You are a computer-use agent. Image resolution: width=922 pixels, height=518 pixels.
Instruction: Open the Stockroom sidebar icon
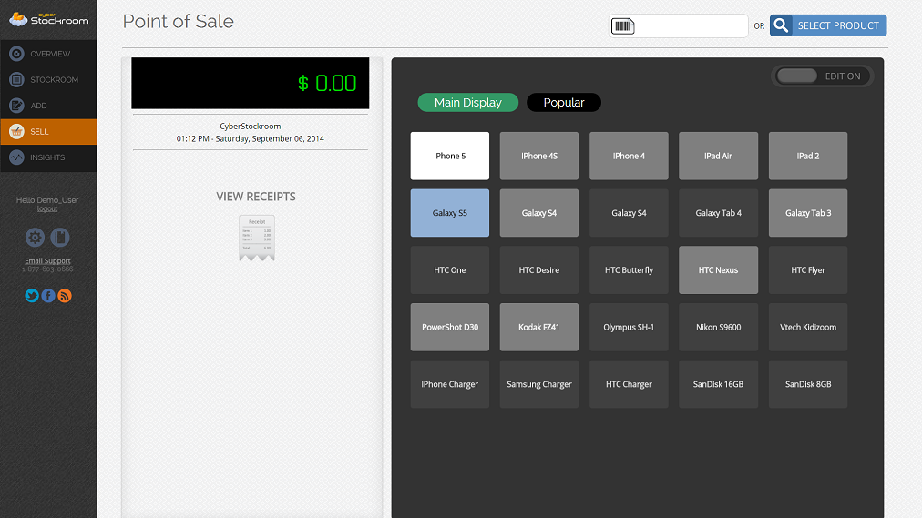16,79
